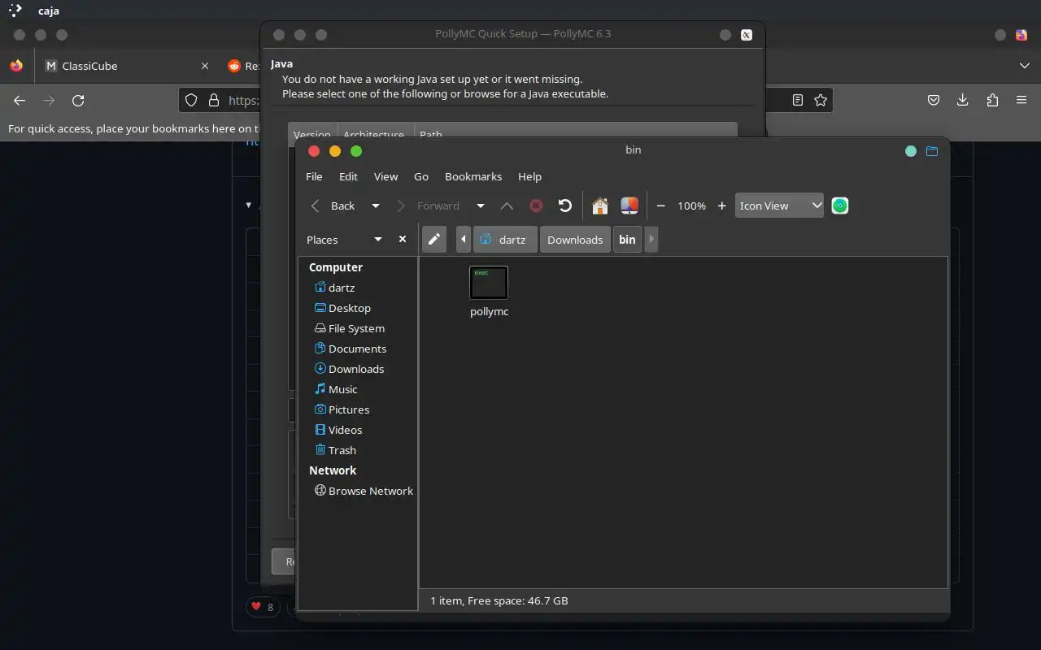Image resolution: width=1041 pixels, height=650 pixels.
Task: Click the green disc icon beside Icon View
Action: click(x=840, y=206)
